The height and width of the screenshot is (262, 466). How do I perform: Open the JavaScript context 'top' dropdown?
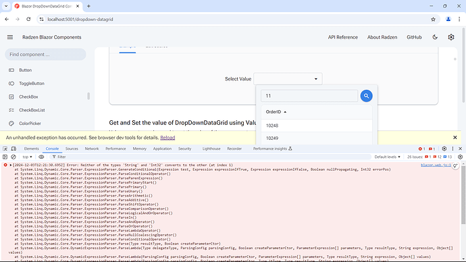tap(27, 157)
